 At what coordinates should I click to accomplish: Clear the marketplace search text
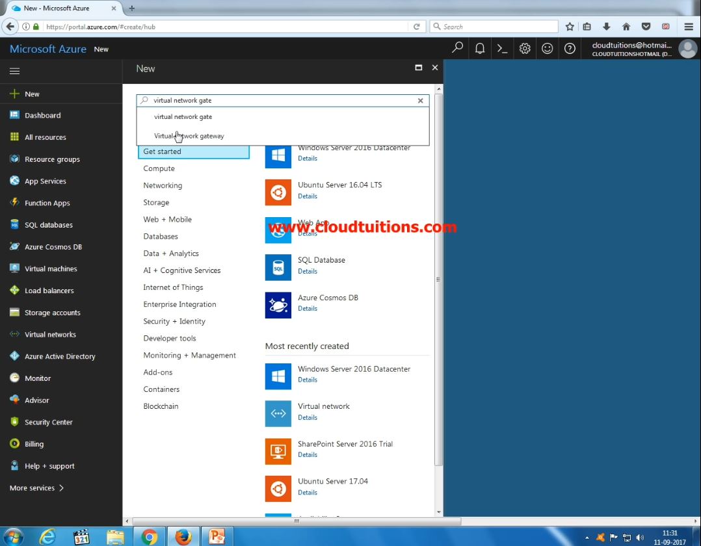[420, 101]
